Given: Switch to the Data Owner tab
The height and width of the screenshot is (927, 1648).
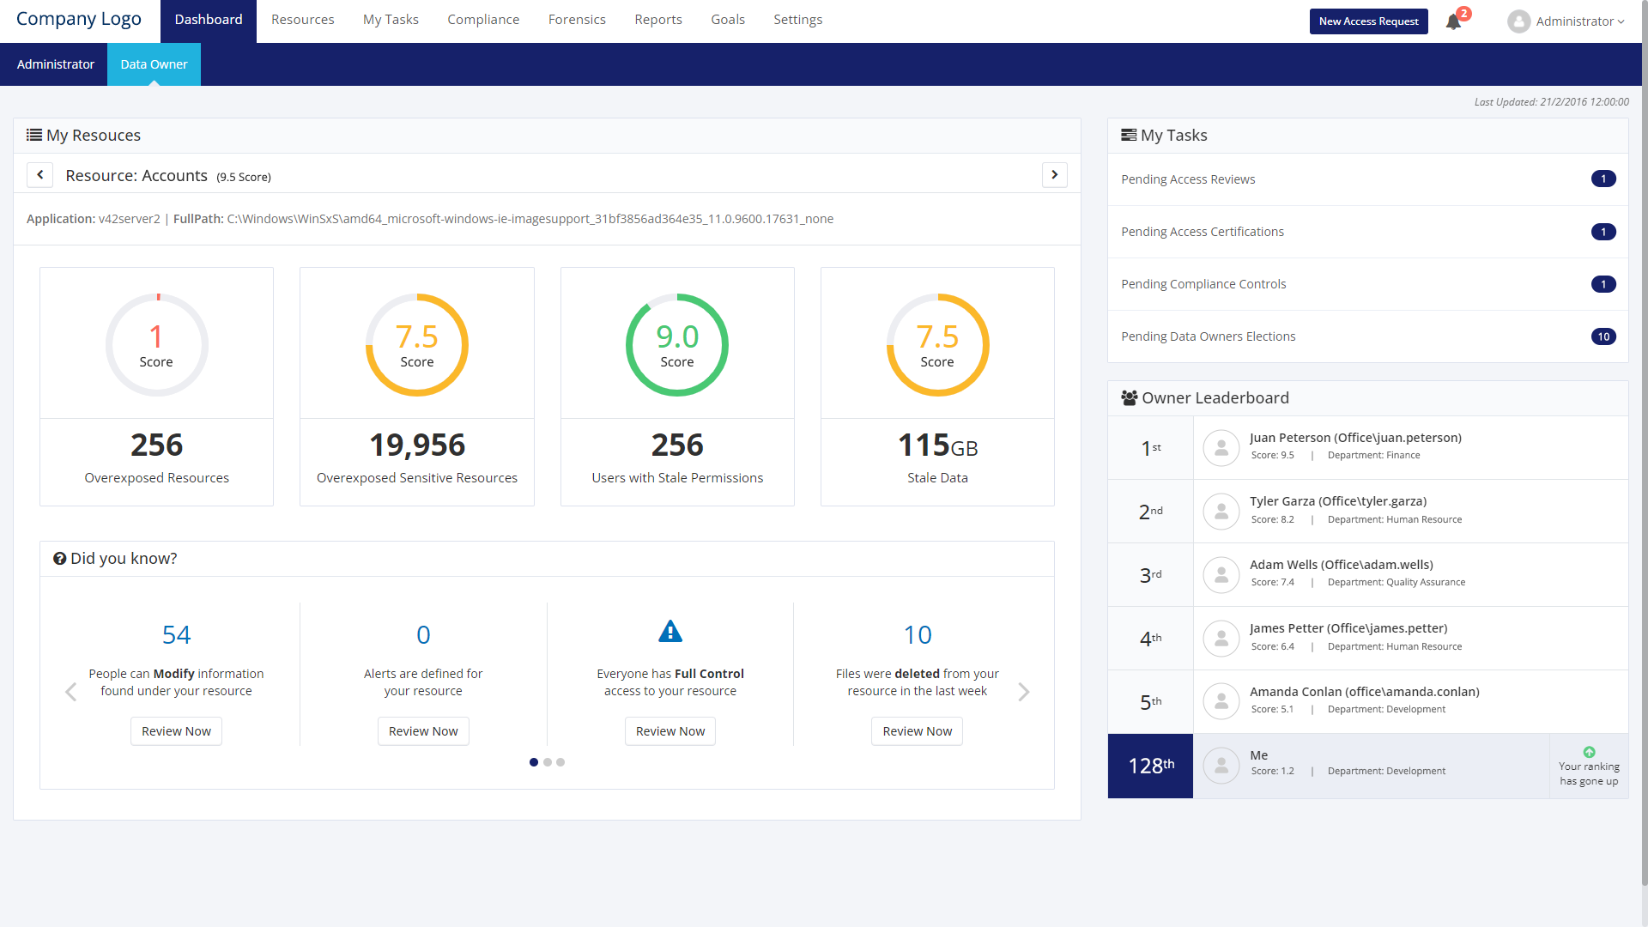Looking at the screenshot, I should 154,64.
